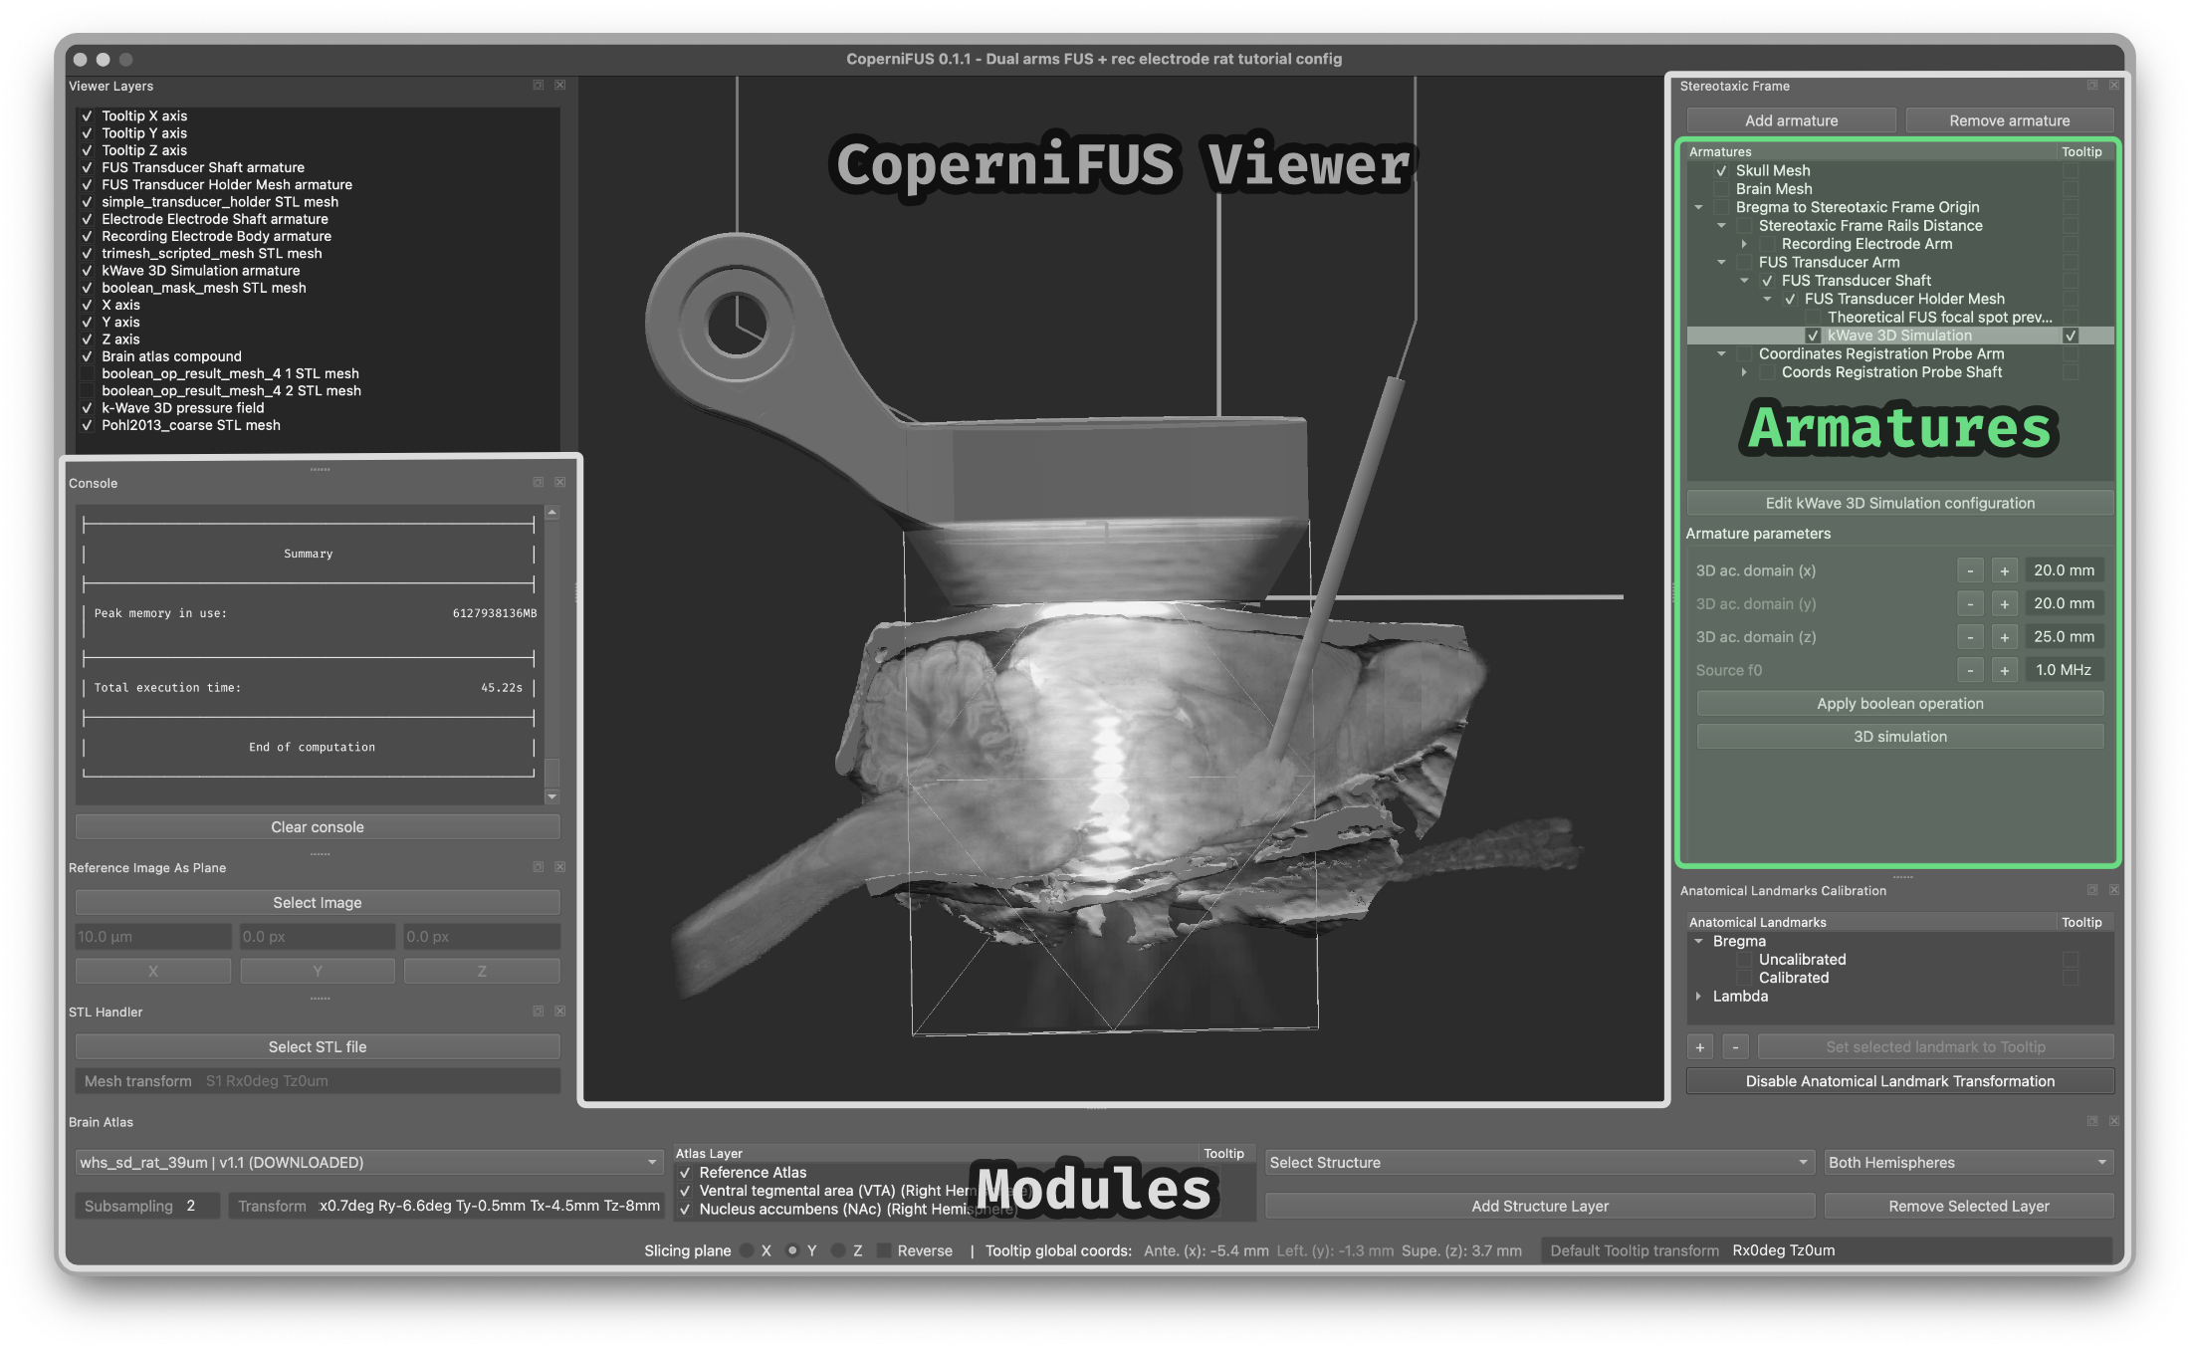This screenshot has width=2190, height=1351.
Task: Click Add Structure Layer button
Action: pos(1540,1206)
